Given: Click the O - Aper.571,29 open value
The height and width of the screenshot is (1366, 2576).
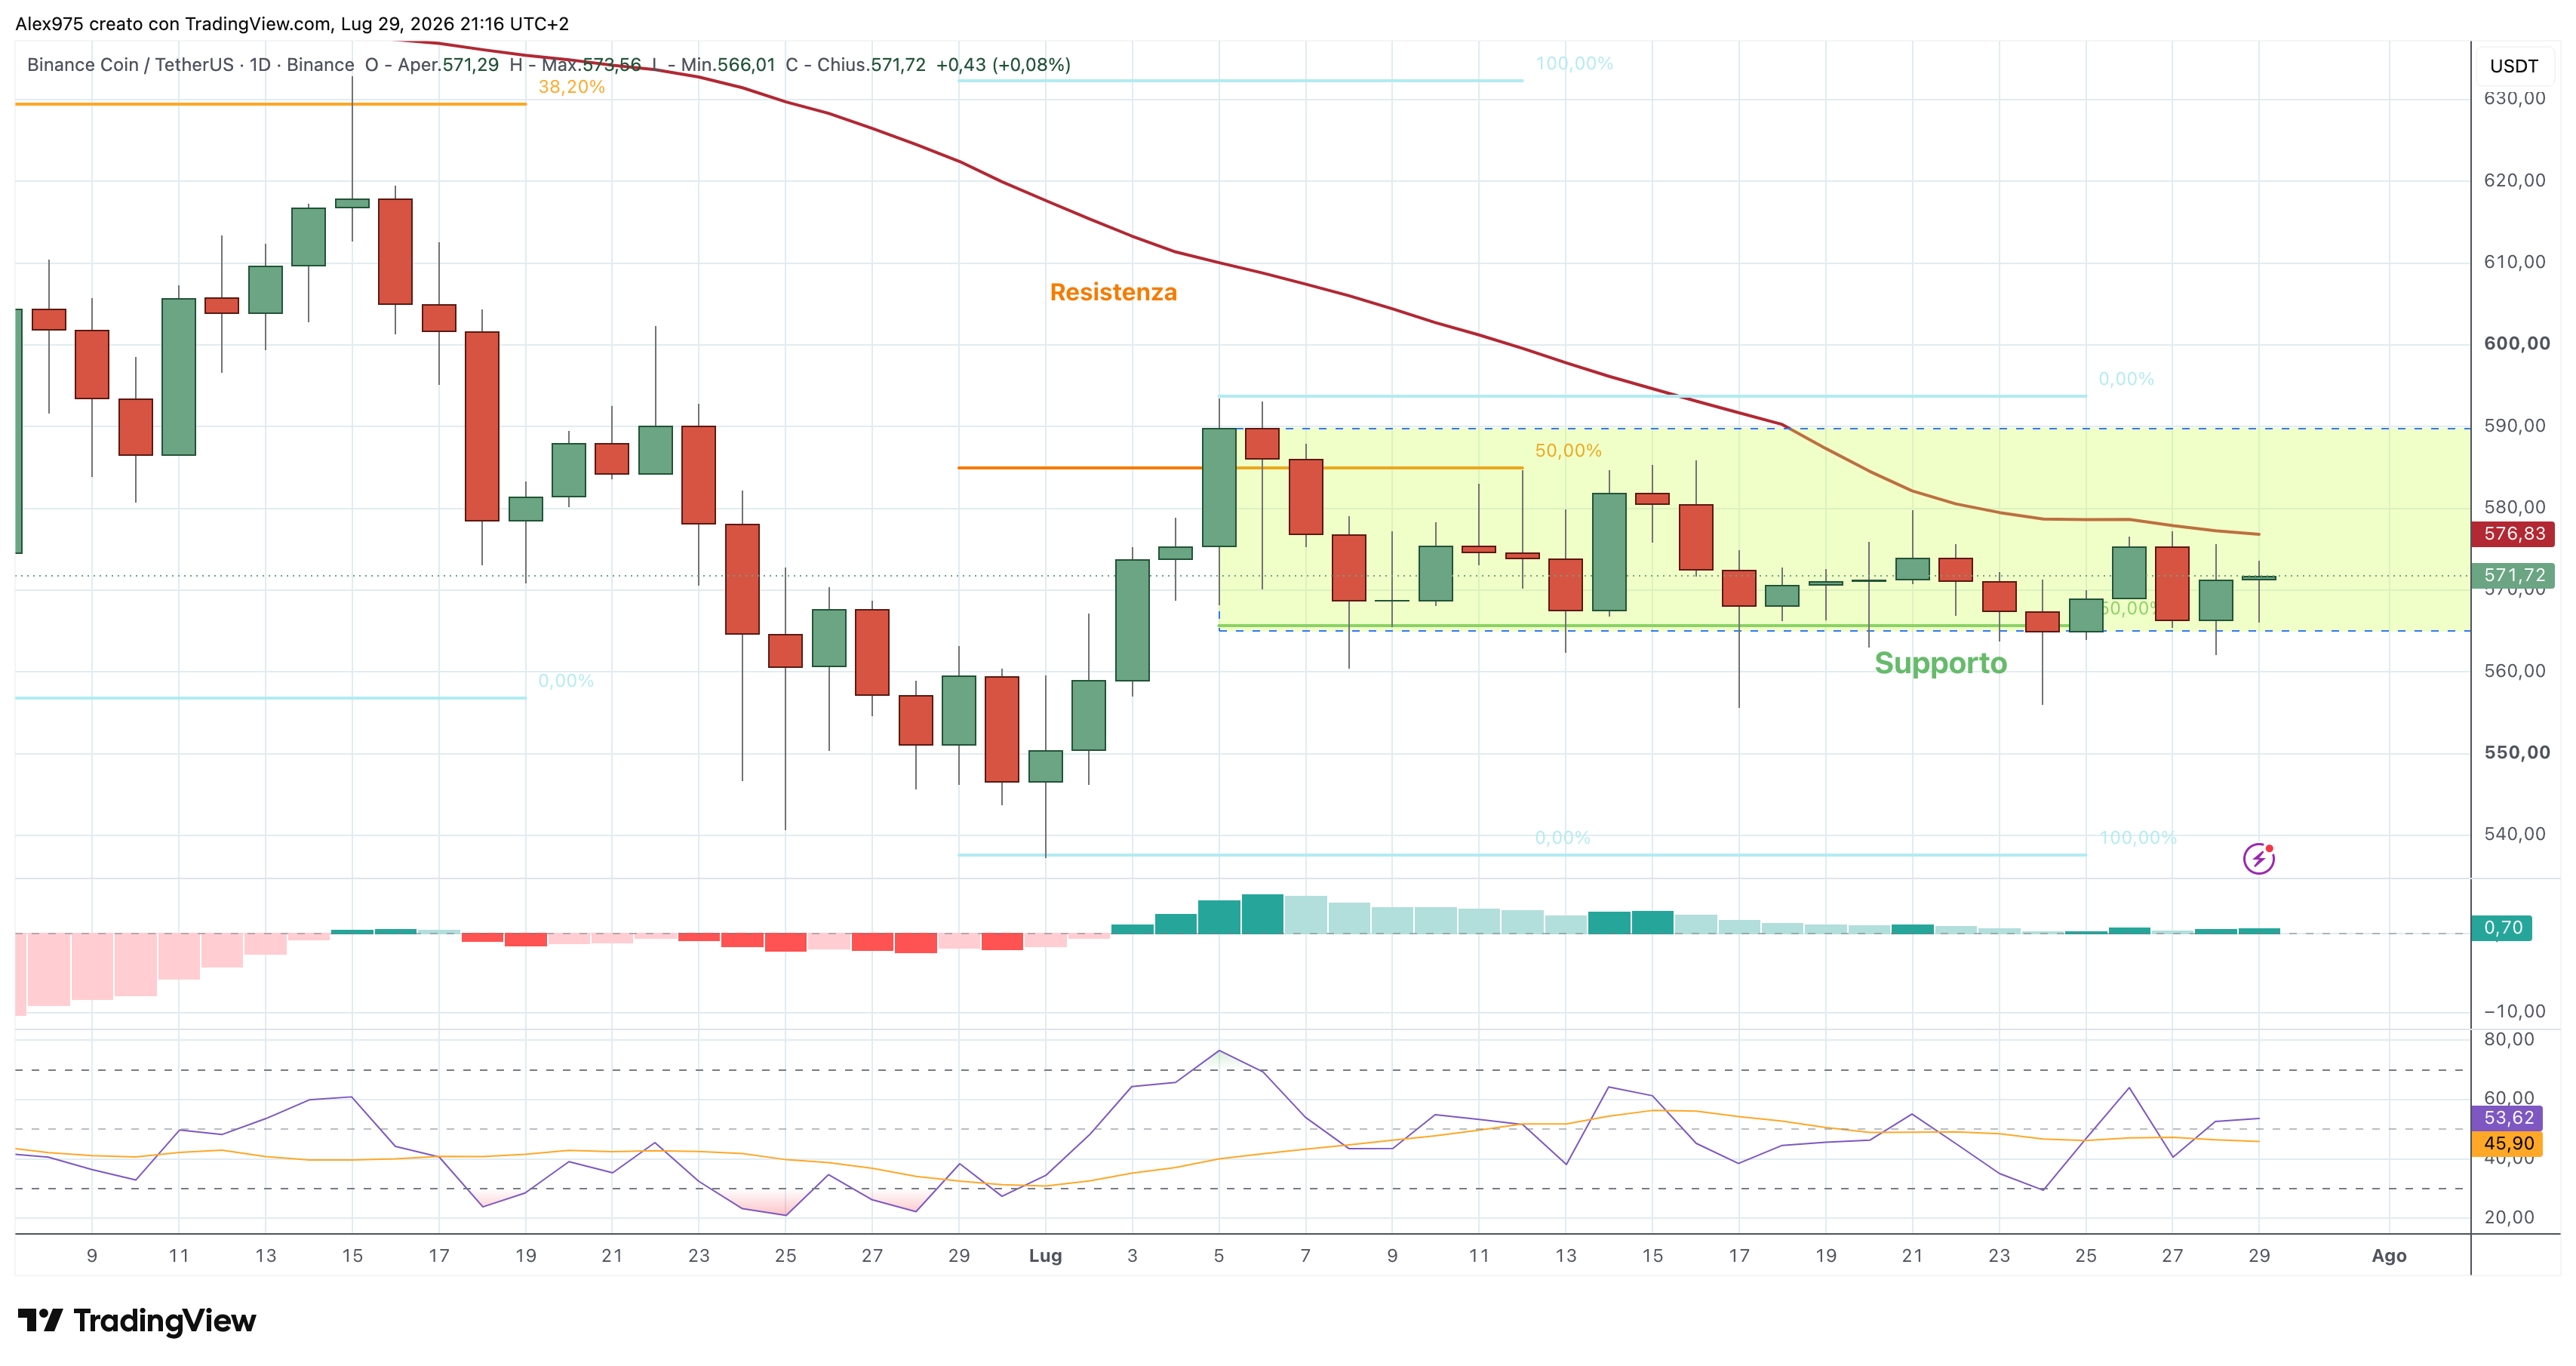Looking at the screenshot, I should pyautogui.click(x=432, y=65).
